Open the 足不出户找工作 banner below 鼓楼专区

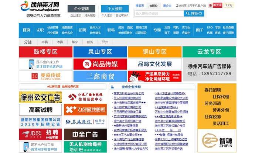(x=46, y=64)
